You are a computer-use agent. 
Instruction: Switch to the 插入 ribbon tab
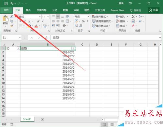click(28, 10)
